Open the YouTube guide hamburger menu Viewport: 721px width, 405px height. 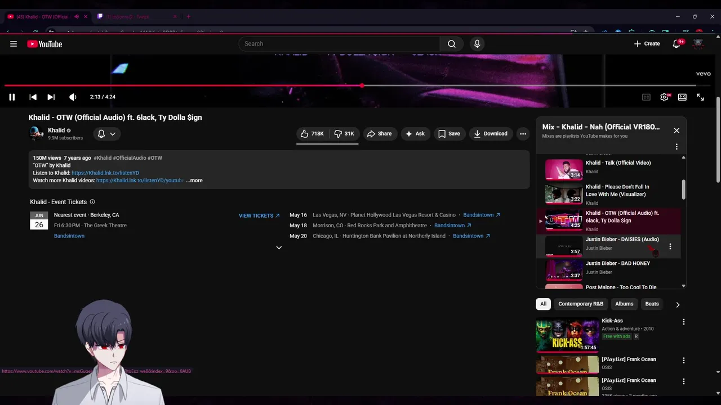tap(14, 44)
